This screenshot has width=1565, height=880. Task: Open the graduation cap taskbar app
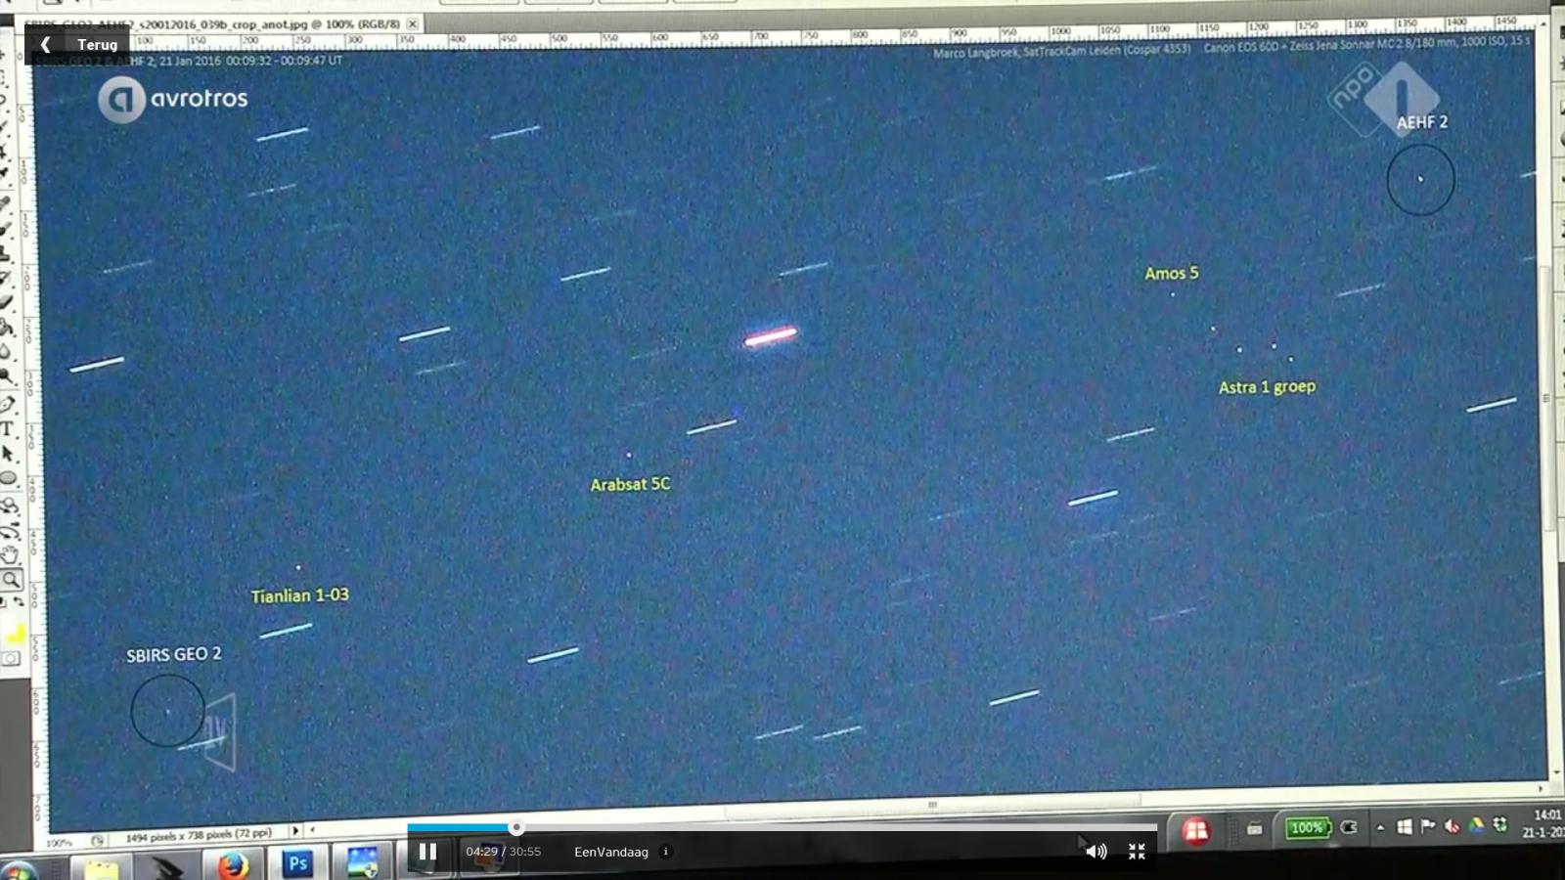166,867
